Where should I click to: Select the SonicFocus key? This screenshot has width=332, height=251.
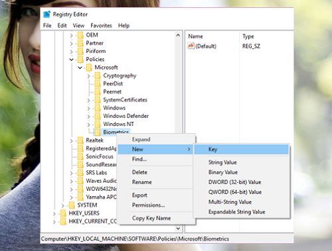click(x=100, y=156)
